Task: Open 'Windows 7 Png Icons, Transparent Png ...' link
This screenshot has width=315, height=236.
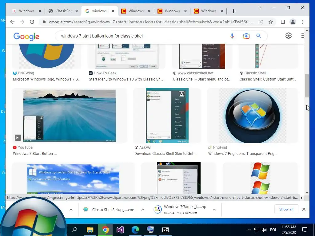Action: point(243,154)
